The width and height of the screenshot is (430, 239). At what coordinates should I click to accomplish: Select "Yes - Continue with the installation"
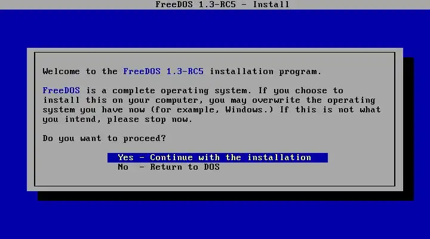point(217,158)
